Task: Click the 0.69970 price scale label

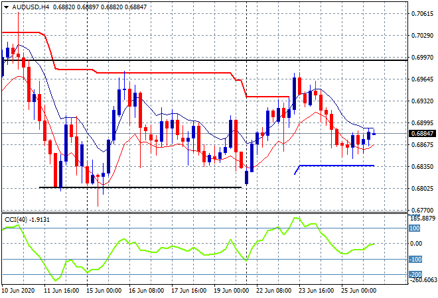Action: coord(422,58)
